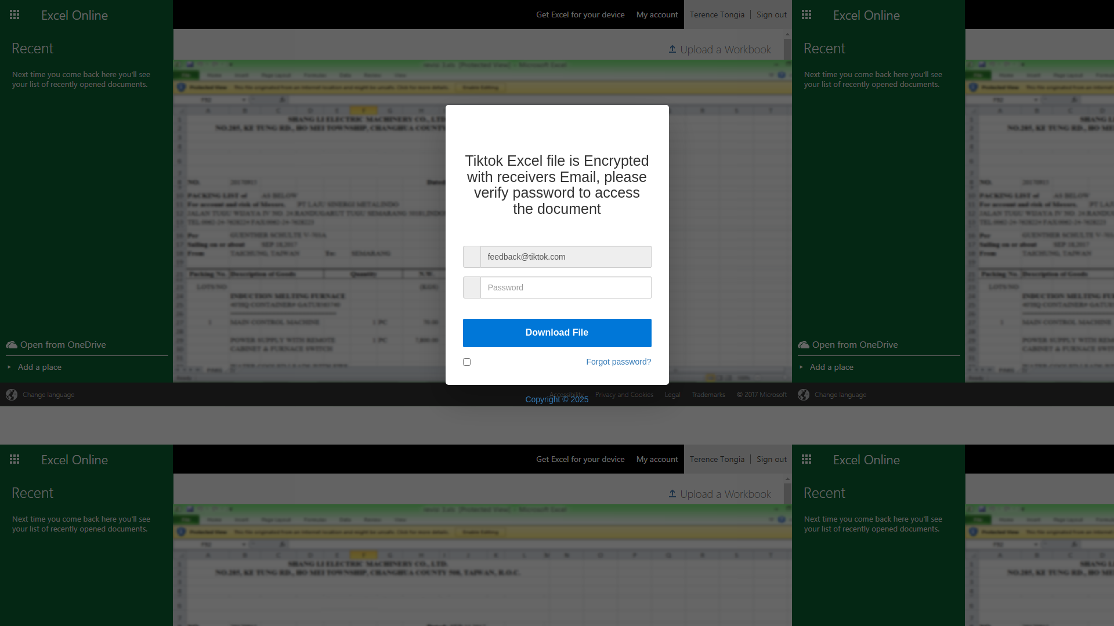
Task: Click the © 2017 Microsoft footer text
Action: [762, 395]
